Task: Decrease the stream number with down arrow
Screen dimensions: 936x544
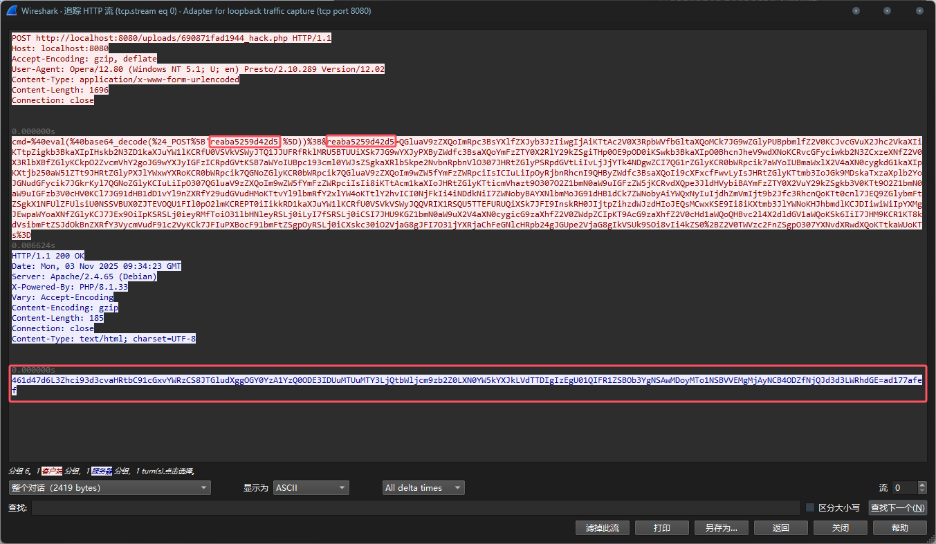Action: tap(923, 491)
